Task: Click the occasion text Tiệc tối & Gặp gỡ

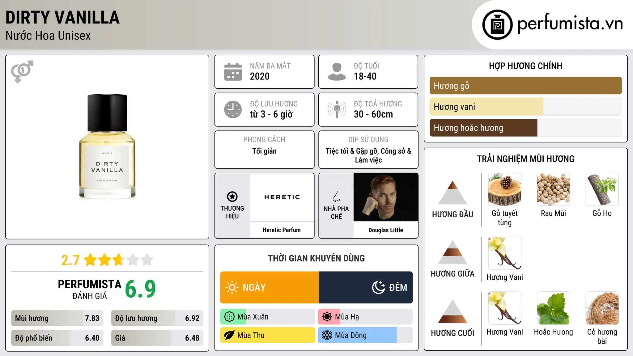Action: (x=352, y=151)
